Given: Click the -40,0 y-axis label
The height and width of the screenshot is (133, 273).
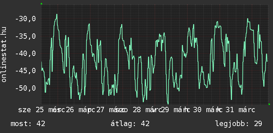Looking at the screenshot, I should [x=26, y=53].
